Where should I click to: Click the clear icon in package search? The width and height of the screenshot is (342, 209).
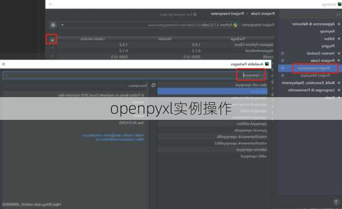click(x=7, y=75)
